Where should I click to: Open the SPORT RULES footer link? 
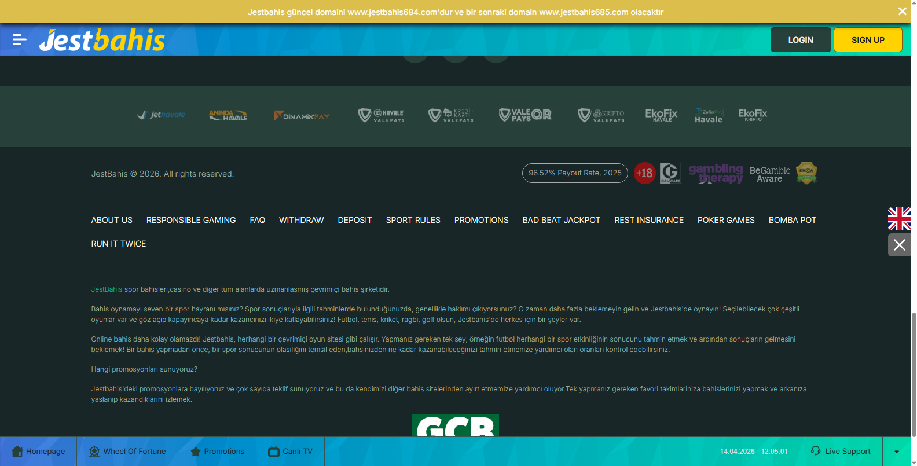click(x=413, y=220)
